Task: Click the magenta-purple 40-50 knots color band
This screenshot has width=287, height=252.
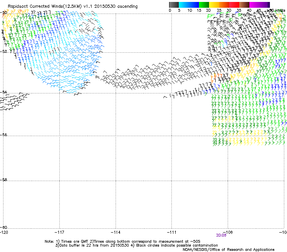Action: pos(259,5)
